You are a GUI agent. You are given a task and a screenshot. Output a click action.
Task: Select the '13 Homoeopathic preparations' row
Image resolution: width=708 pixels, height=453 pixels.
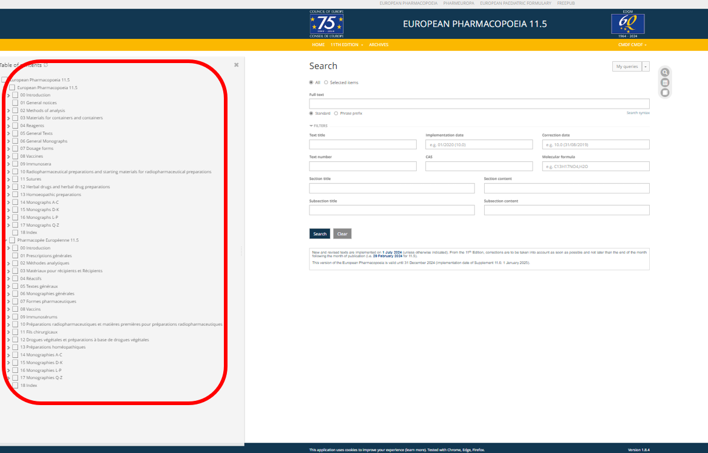pyautogui.click(x=50, y=195)
